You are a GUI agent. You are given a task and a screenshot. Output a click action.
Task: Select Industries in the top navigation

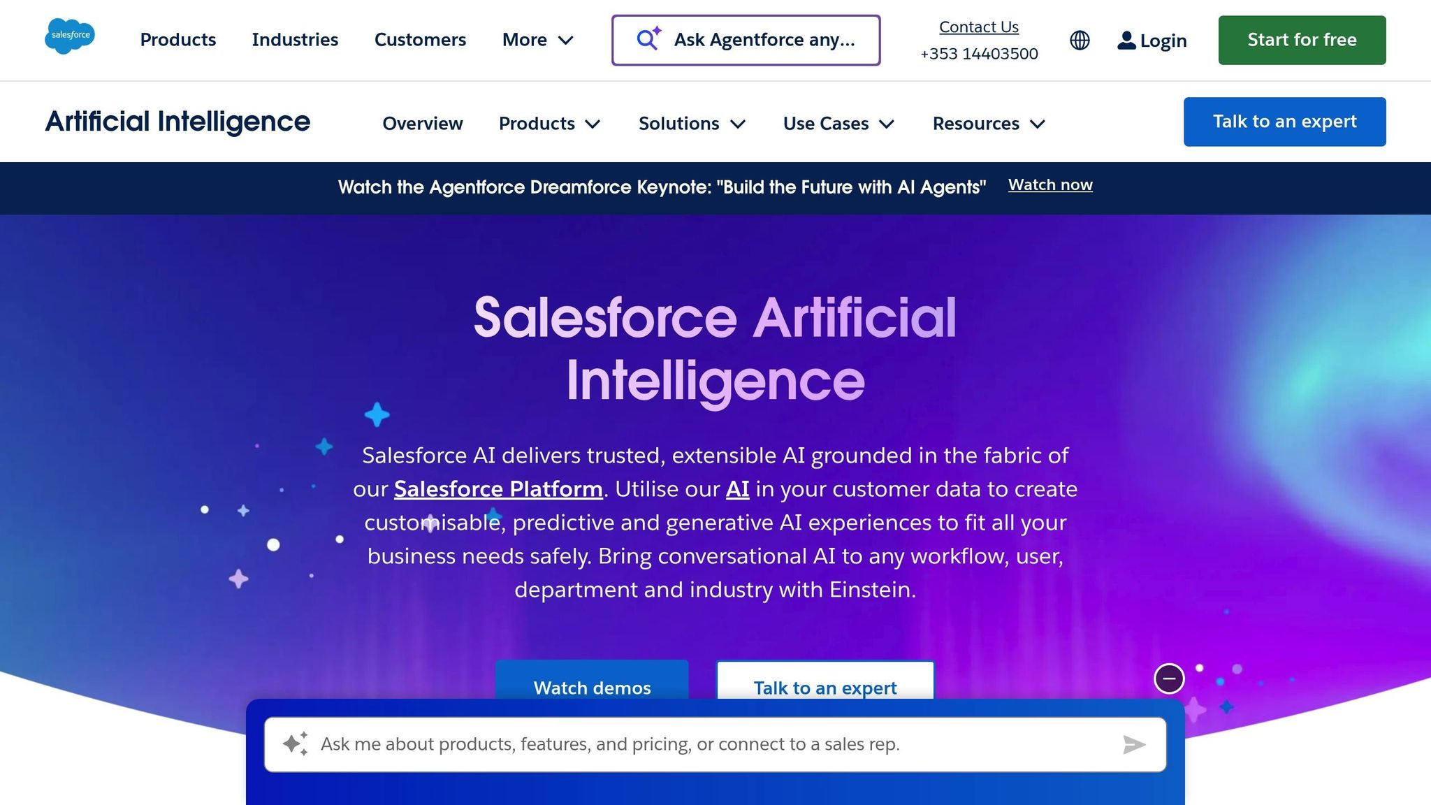point(295,40)
